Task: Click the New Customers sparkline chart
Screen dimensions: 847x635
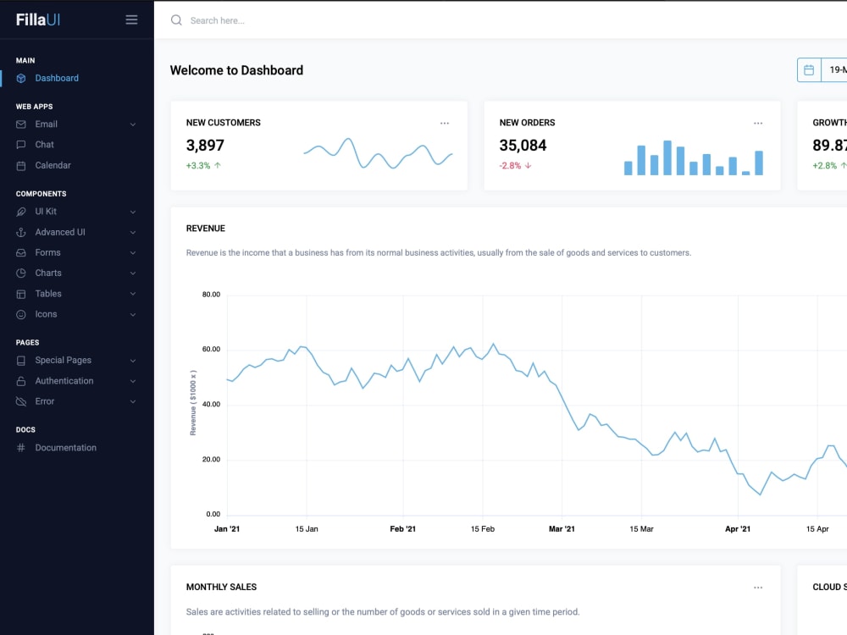Action: (x=378, y=154)
